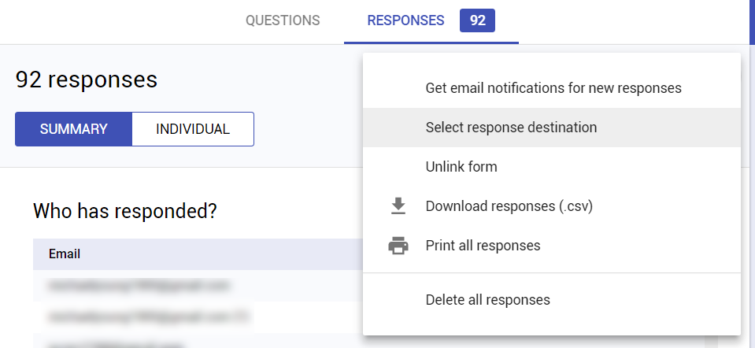Select the second blurred email row

pyautogui.click(x=198, y=317)
